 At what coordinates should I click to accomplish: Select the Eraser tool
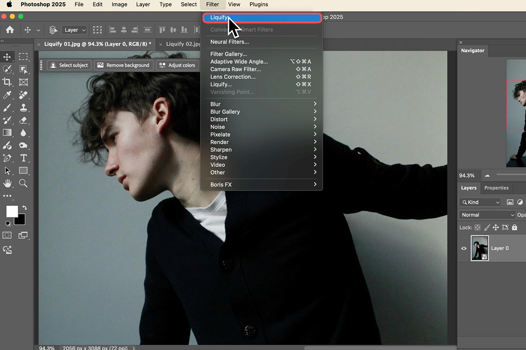click(x=24, y=120)
